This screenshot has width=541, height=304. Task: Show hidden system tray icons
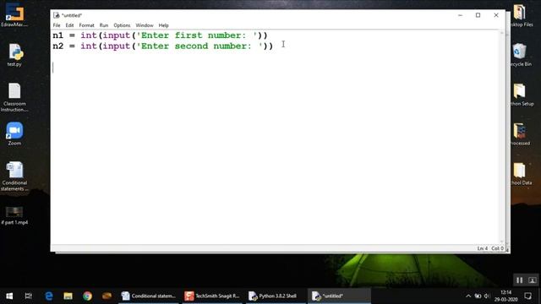coord(468,296)
